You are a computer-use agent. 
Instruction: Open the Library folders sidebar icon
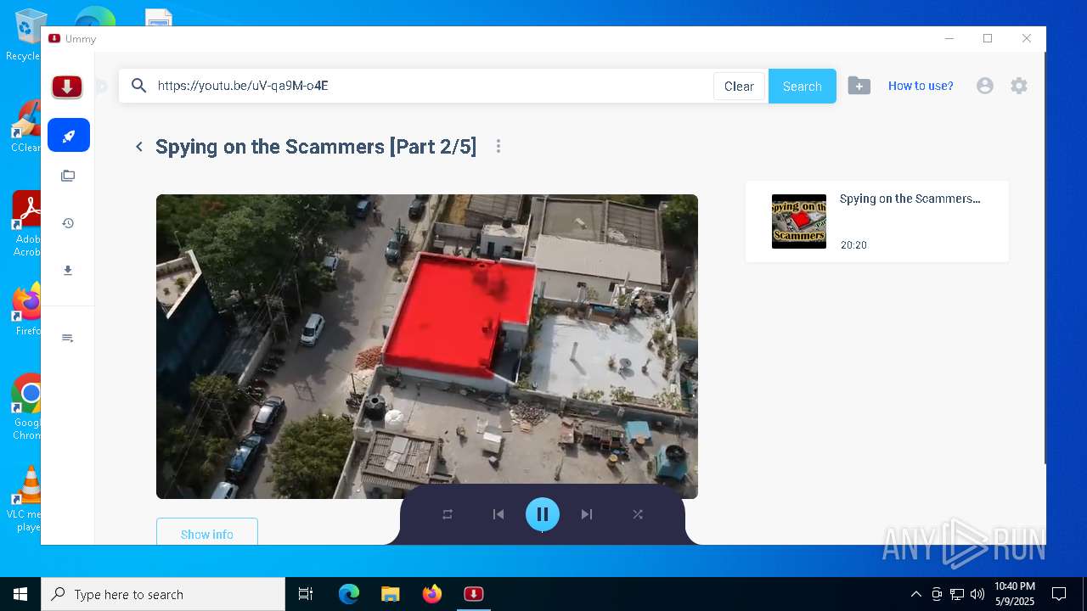click(68, 176)
